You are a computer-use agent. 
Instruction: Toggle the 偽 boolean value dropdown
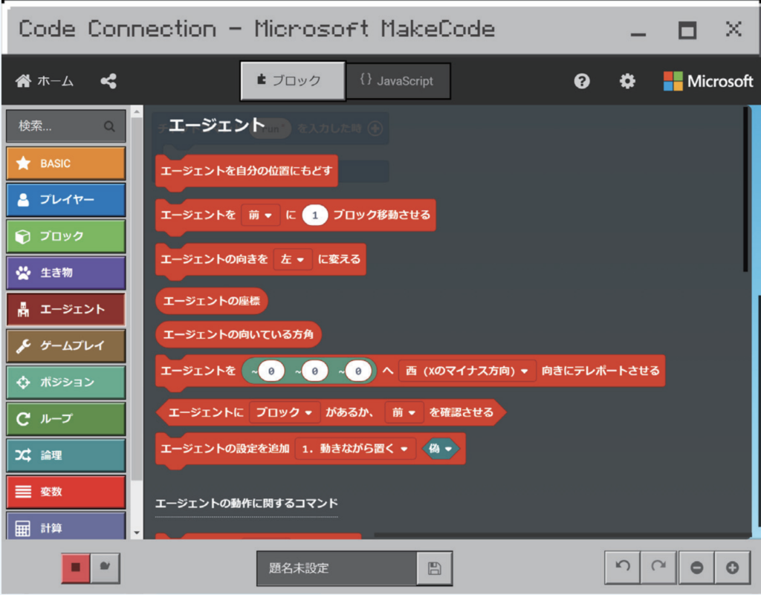click(440, 449)
